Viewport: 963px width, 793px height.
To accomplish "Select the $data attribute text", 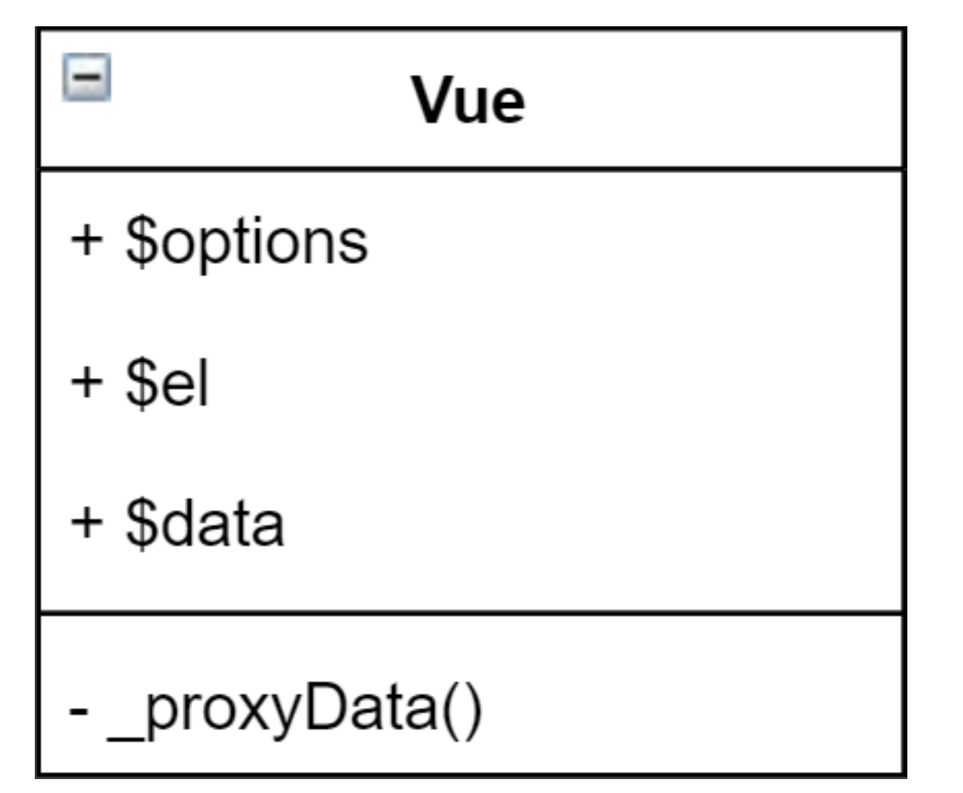I will pyautogui.click(x=205, y=524).
